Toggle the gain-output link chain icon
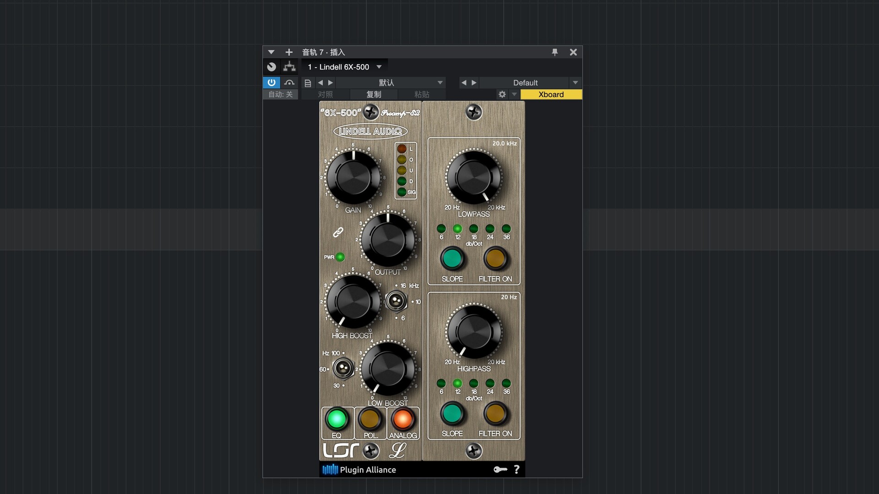Image resolution: width=879 pixels, height=494 pixels. (x=338, y=232)
